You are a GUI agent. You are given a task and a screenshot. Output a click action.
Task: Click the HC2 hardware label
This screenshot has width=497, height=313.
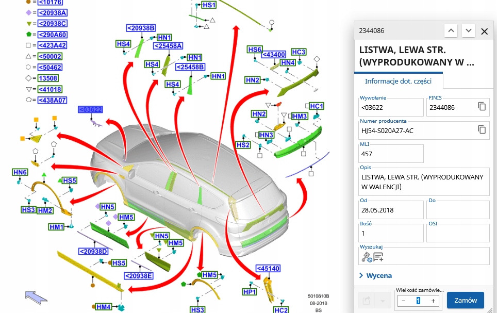coord(281,310)
